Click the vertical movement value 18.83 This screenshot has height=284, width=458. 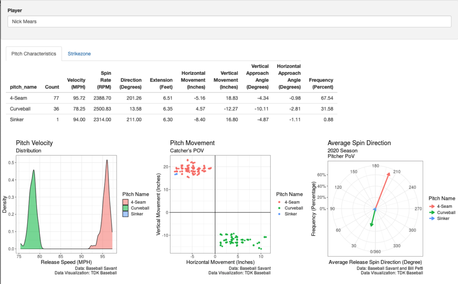(x=232, y=98)
